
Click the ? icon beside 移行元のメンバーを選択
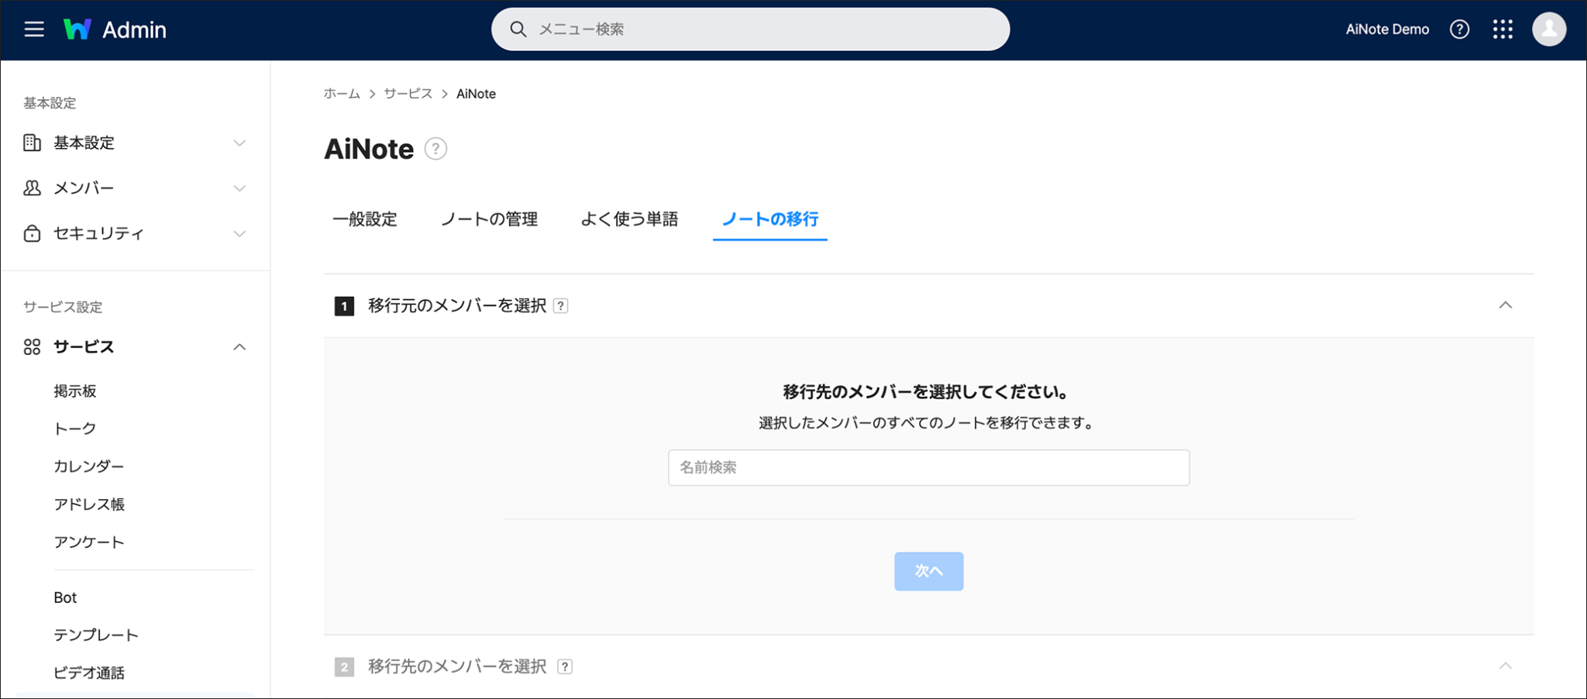560,305
